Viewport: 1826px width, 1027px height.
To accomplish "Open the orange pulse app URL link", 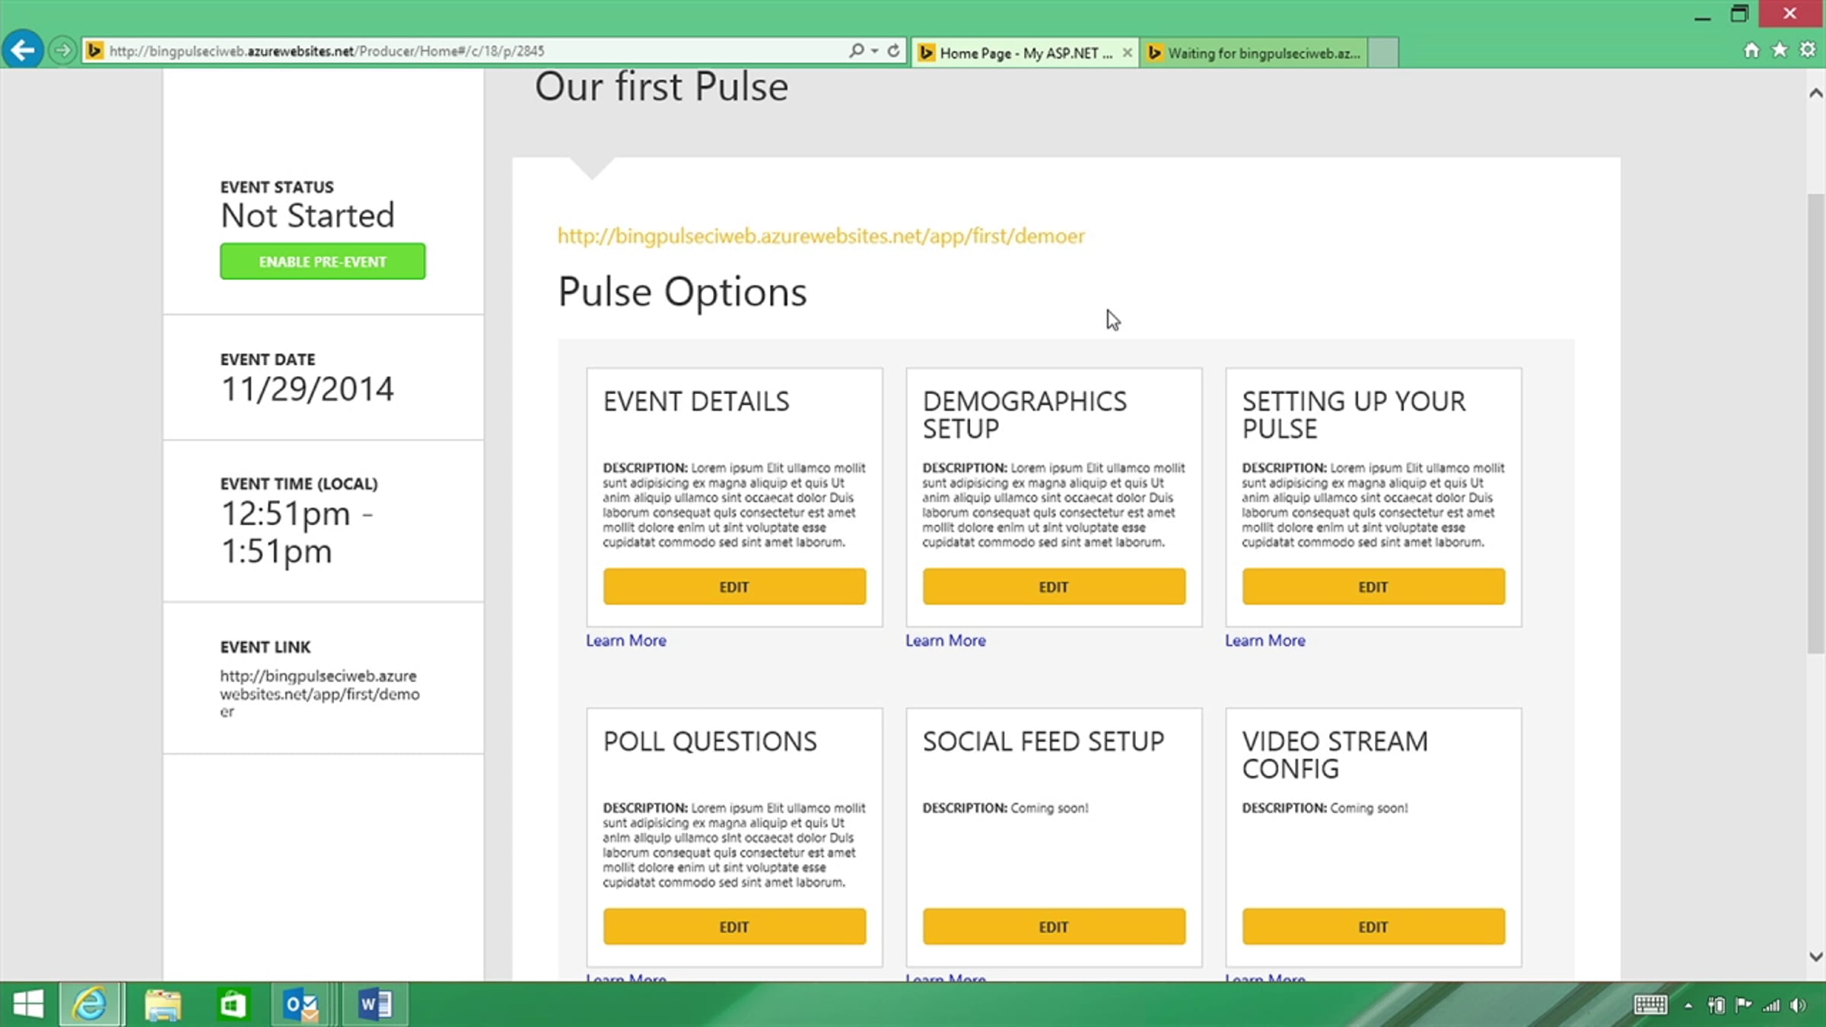I will (x=821, y=236).
